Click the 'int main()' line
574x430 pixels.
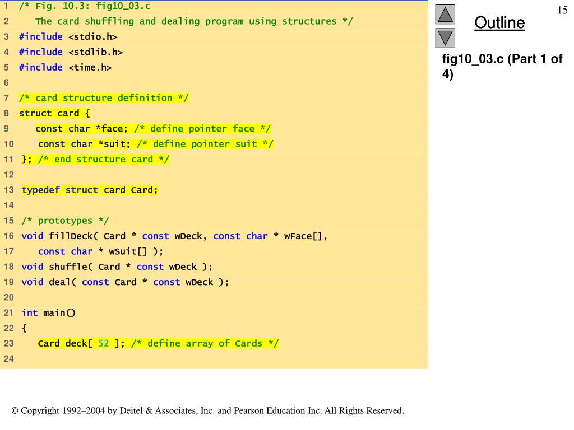point(48,313)
